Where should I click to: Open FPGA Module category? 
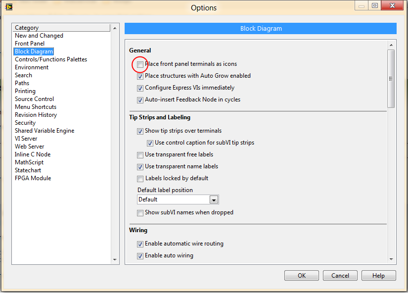(33, 178)
